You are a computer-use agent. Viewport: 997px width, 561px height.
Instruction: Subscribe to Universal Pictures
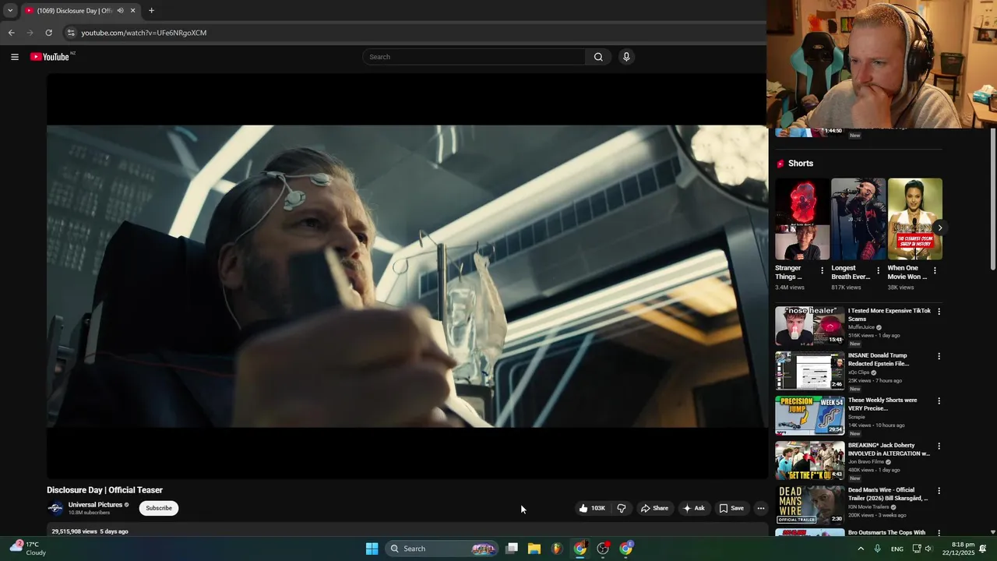[x=159, y=508]
